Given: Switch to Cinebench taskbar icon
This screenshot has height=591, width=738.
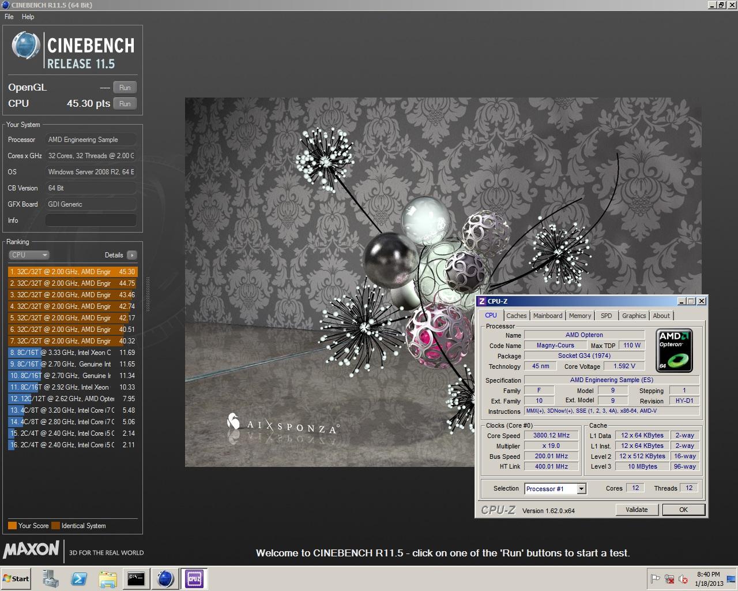Looking at the screenshot, I should [x=165, y=579].
